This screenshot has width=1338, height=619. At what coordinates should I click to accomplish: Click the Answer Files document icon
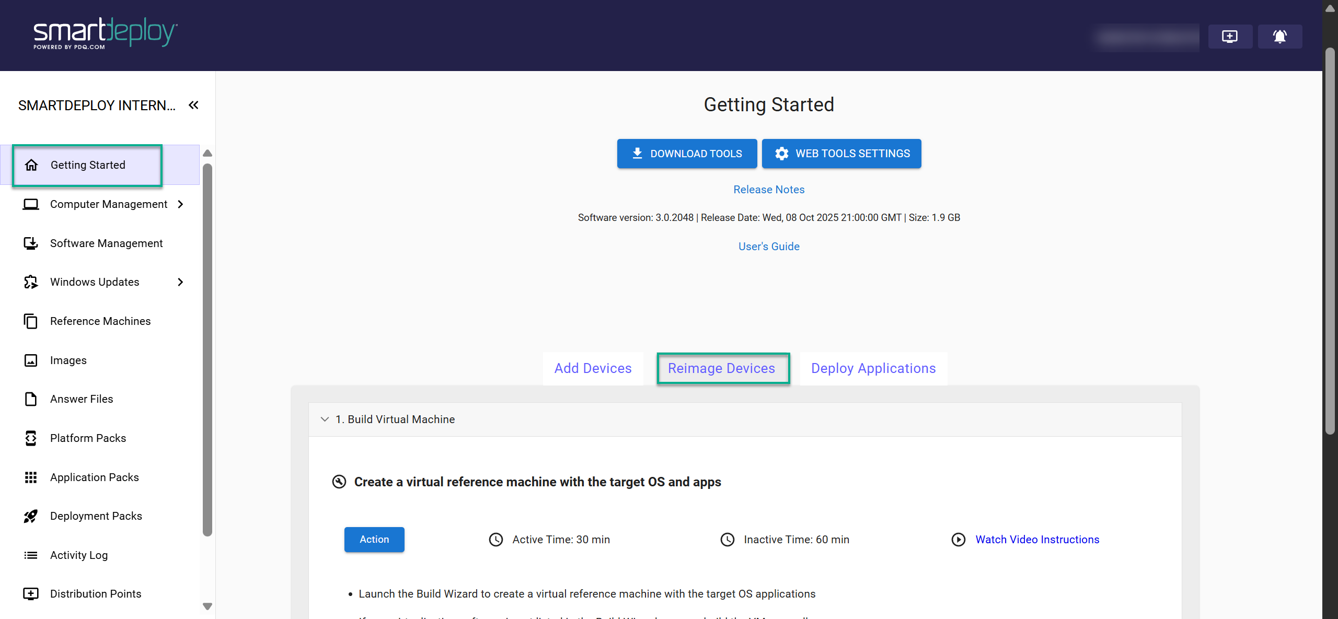(31, 399)
